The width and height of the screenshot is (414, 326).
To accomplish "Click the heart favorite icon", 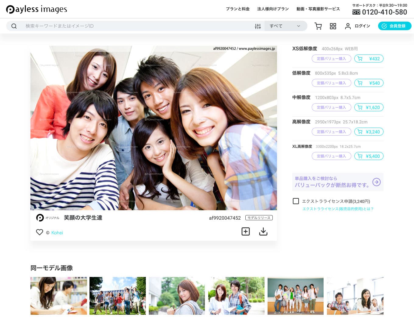I will [40, 232].
